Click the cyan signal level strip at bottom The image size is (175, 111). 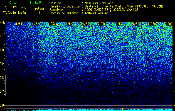[x=89, y=110]
